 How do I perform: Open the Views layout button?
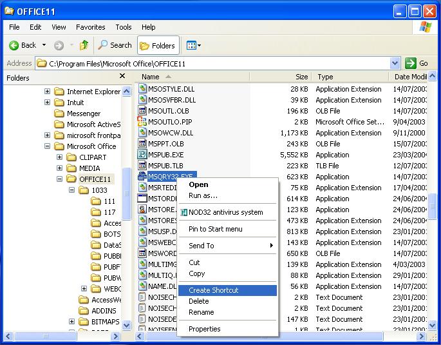click(193, 45)
